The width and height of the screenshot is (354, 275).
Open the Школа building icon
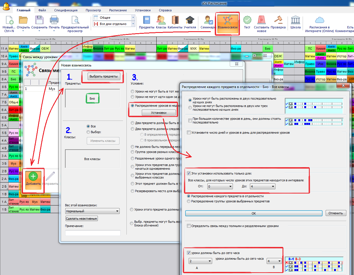coord(295,20)
